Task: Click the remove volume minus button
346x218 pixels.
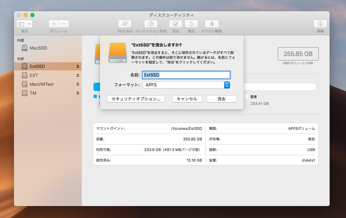Action: click(64, 24)
